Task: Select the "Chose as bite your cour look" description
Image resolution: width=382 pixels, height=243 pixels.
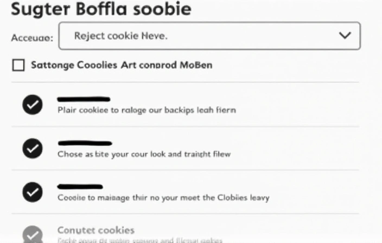Action: 144,154
